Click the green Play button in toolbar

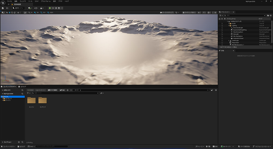50,8
